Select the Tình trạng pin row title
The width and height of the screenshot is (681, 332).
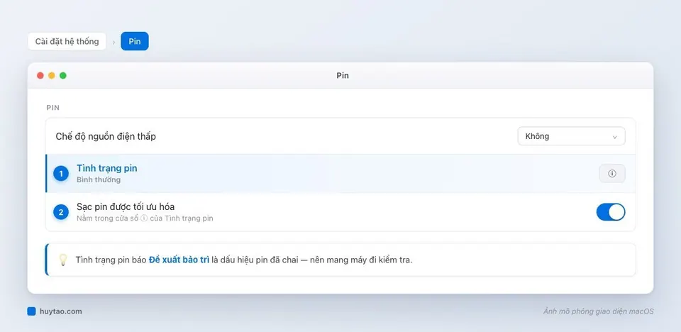click(107, 168)
